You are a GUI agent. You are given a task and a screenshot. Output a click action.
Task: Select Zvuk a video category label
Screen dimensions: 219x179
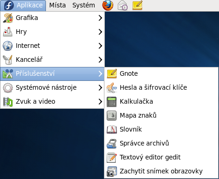(36, 101)
